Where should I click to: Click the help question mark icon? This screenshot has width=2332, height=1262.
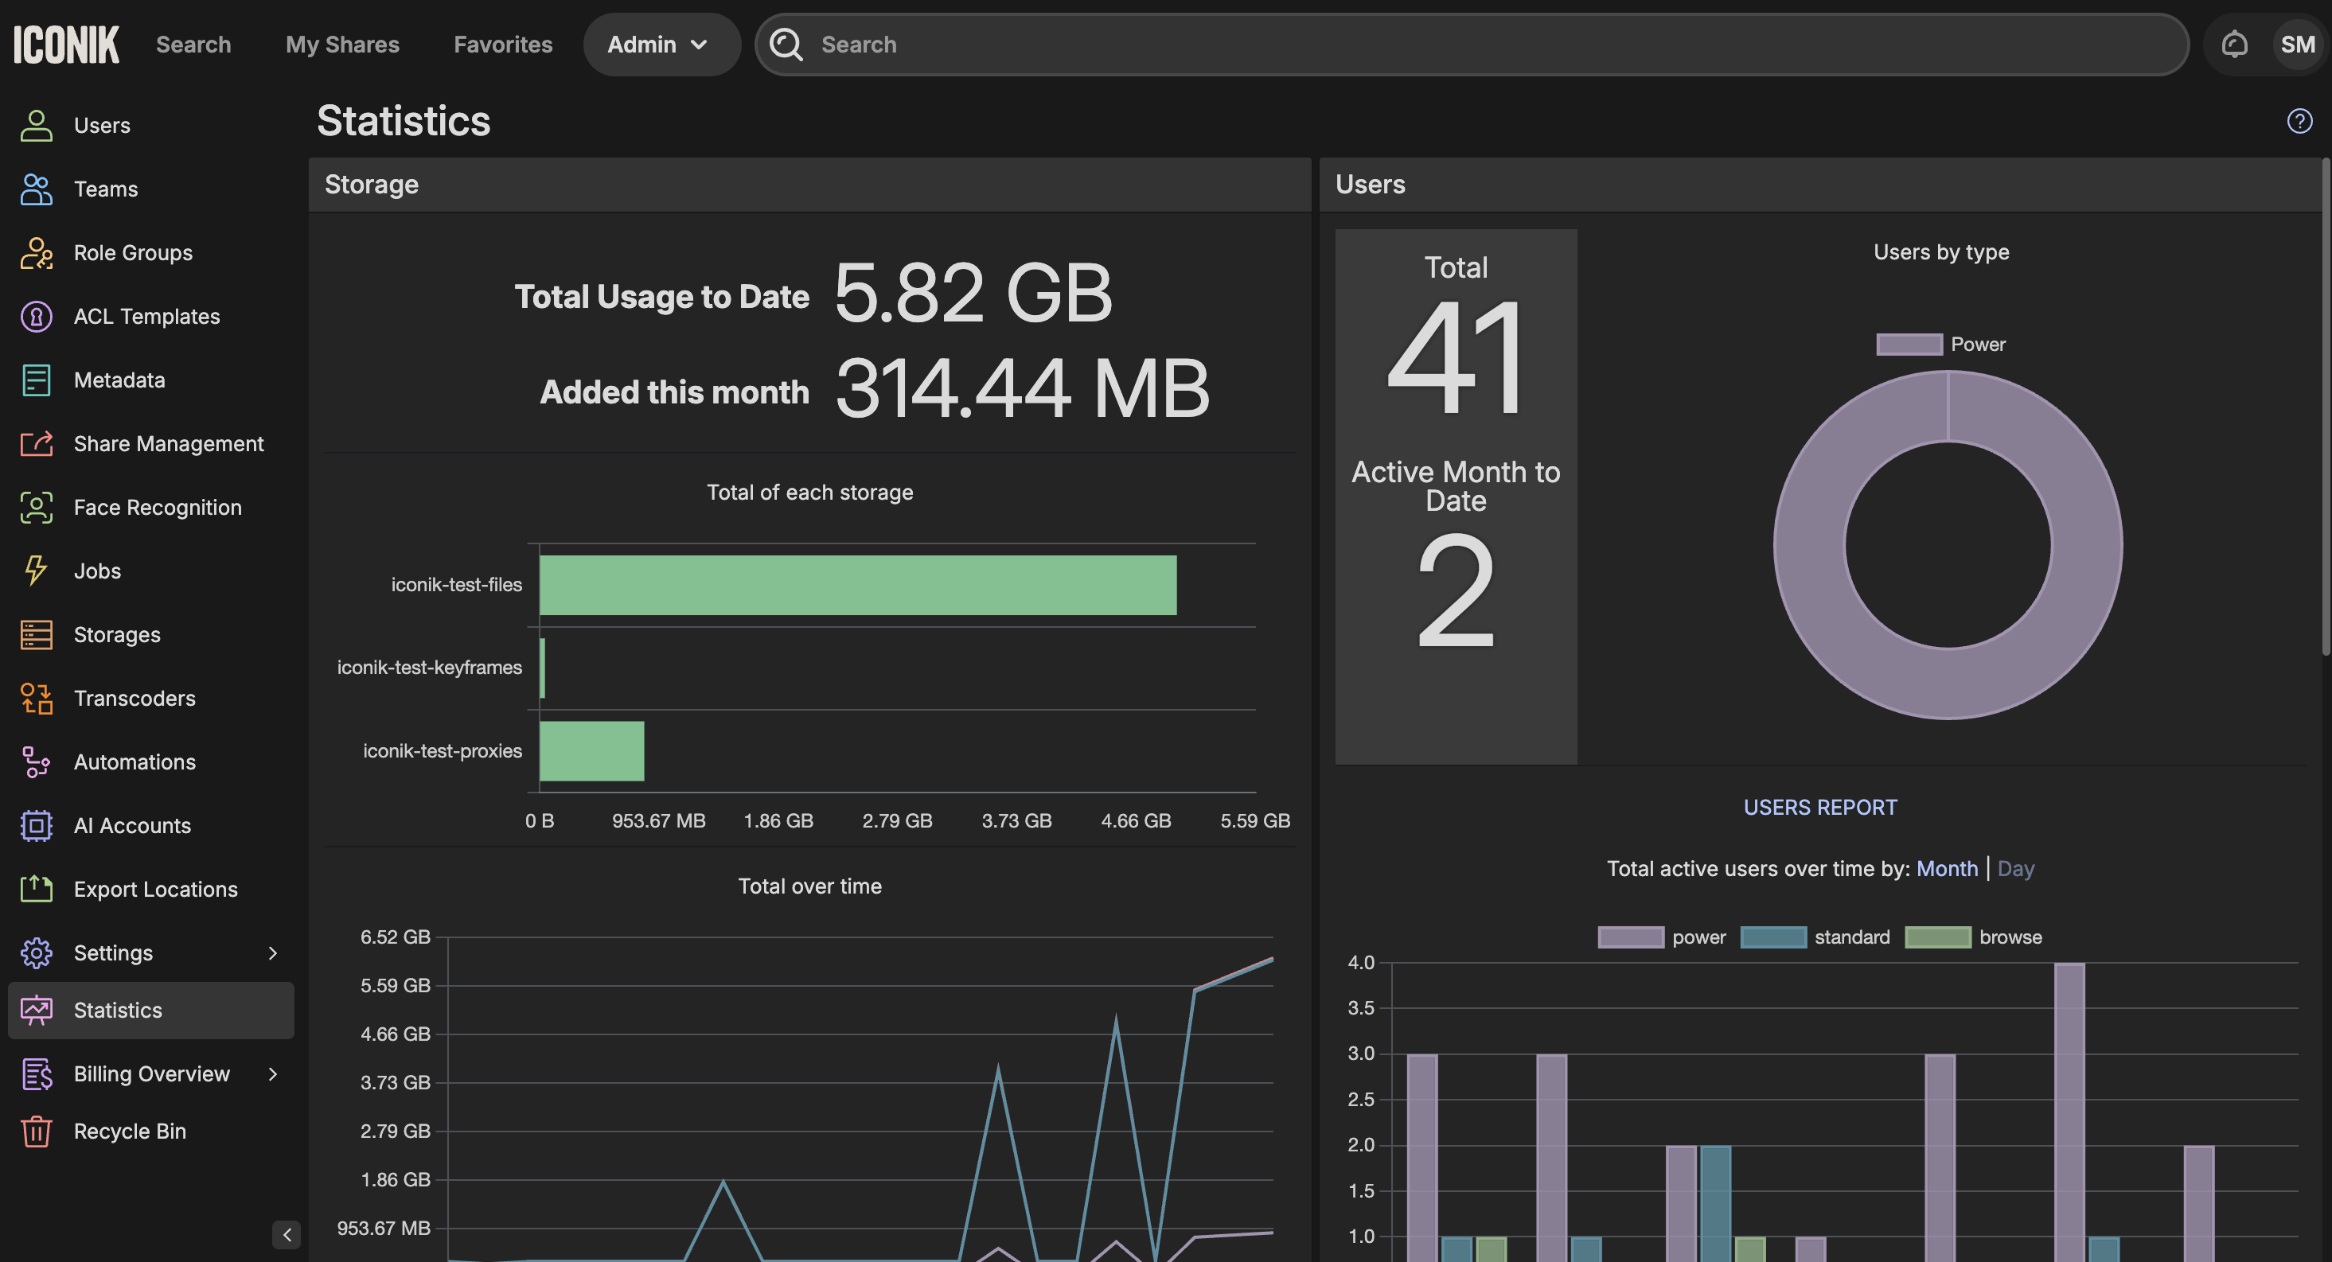(2299, 120)
